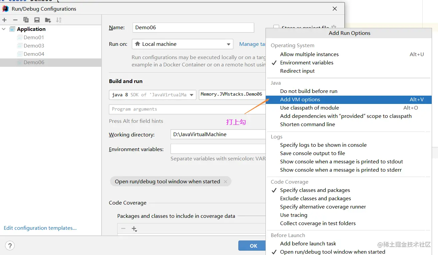The image size is (438, 255).
Task: Select Add VM options menu entry
Action: (x=349, y=100)
